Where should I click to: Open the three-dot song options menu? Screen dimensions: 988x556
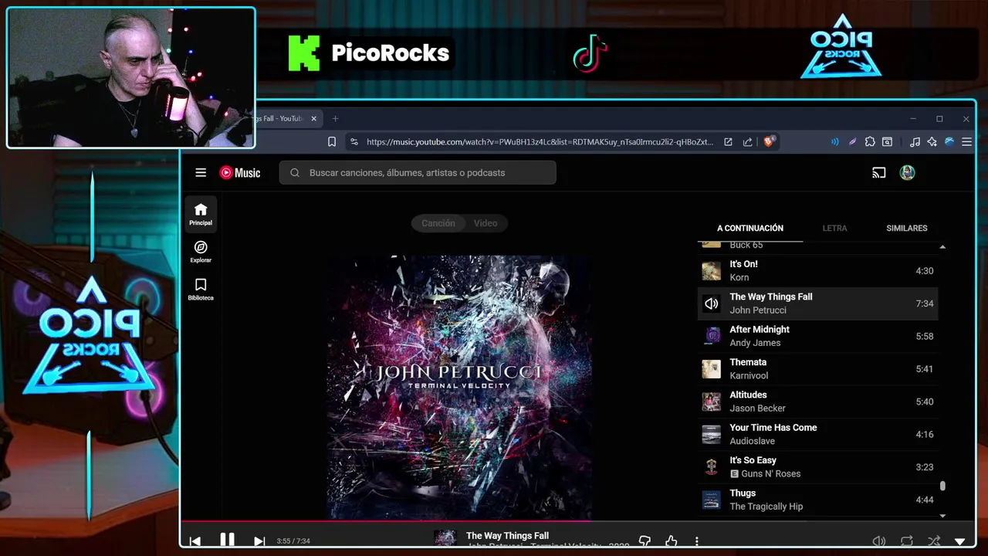pyautogui.click(x=696, y=541)
